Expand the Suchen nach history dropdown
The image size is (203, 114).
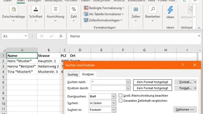tap(128, 82)
